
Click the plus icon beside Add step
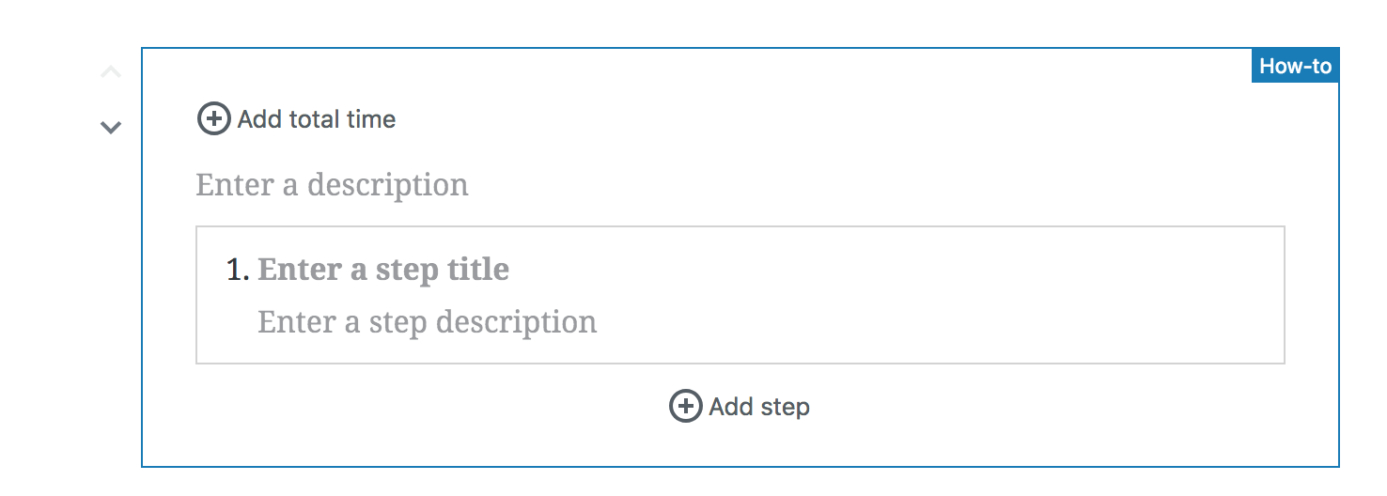[x=685, y=407]
